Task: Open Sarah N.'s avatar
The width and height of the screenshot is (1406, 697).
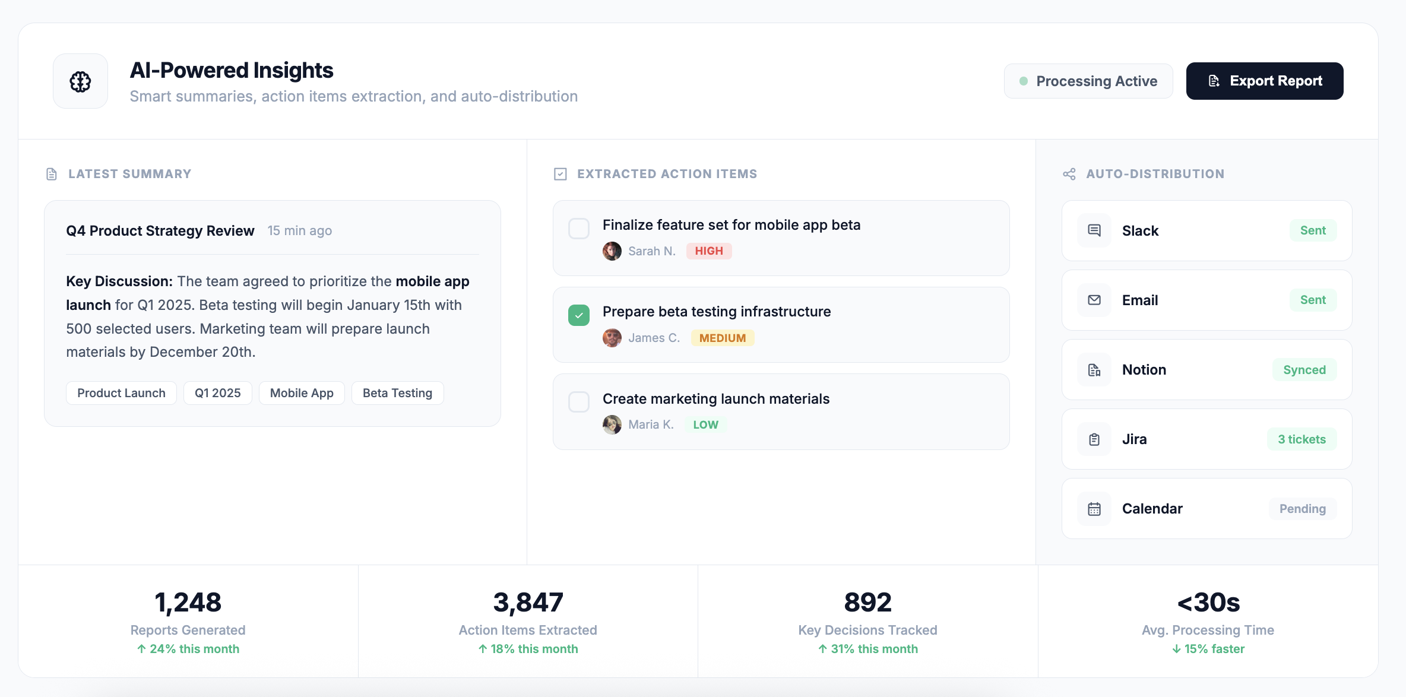Action: pos(612,251)
